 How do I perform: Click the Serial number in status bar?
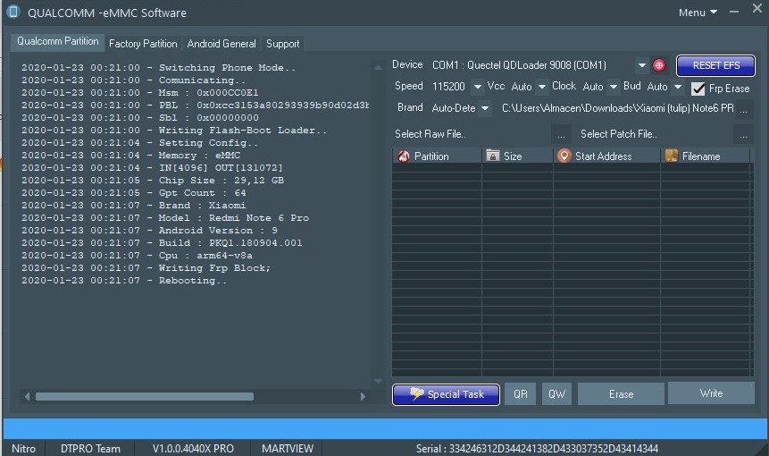pos(537,449)
